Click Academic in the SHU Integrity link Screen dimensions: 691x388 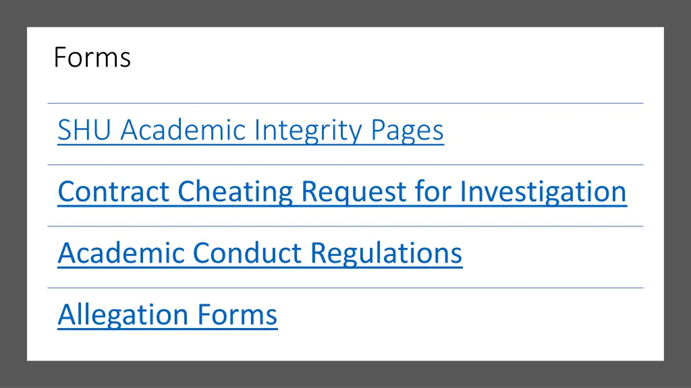183,130
